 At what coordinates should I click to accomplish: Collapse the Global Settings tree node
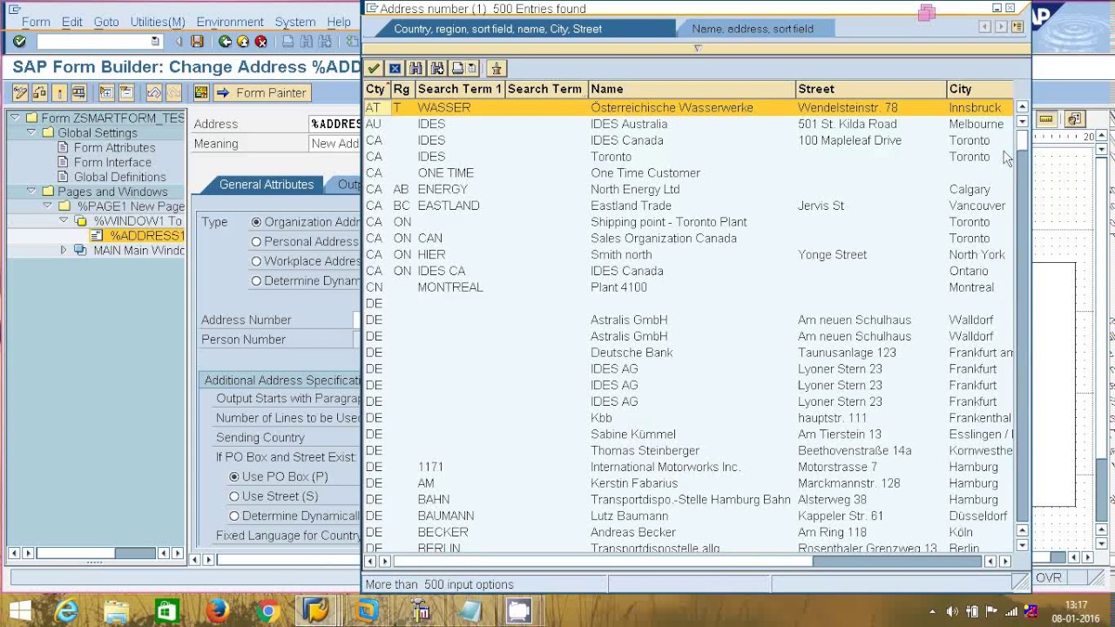pyautogui.click(x=31, y=132)
